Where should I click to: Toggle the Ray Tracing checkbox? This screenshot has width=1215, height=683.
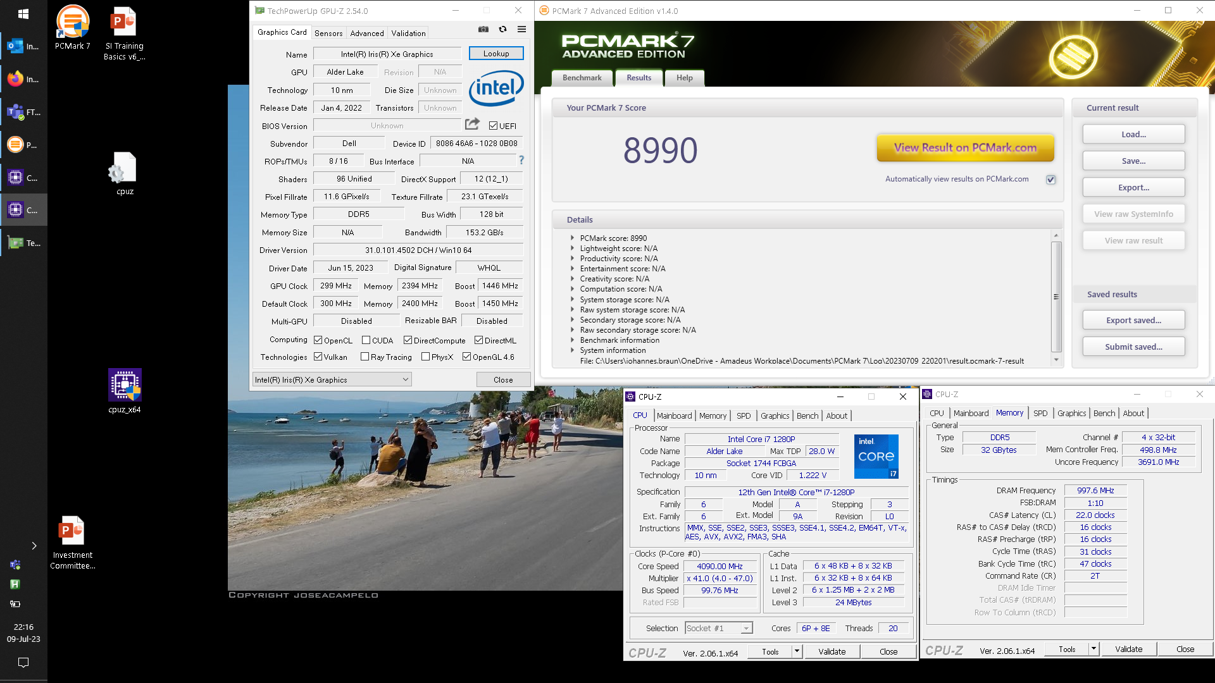click(364, 357)
